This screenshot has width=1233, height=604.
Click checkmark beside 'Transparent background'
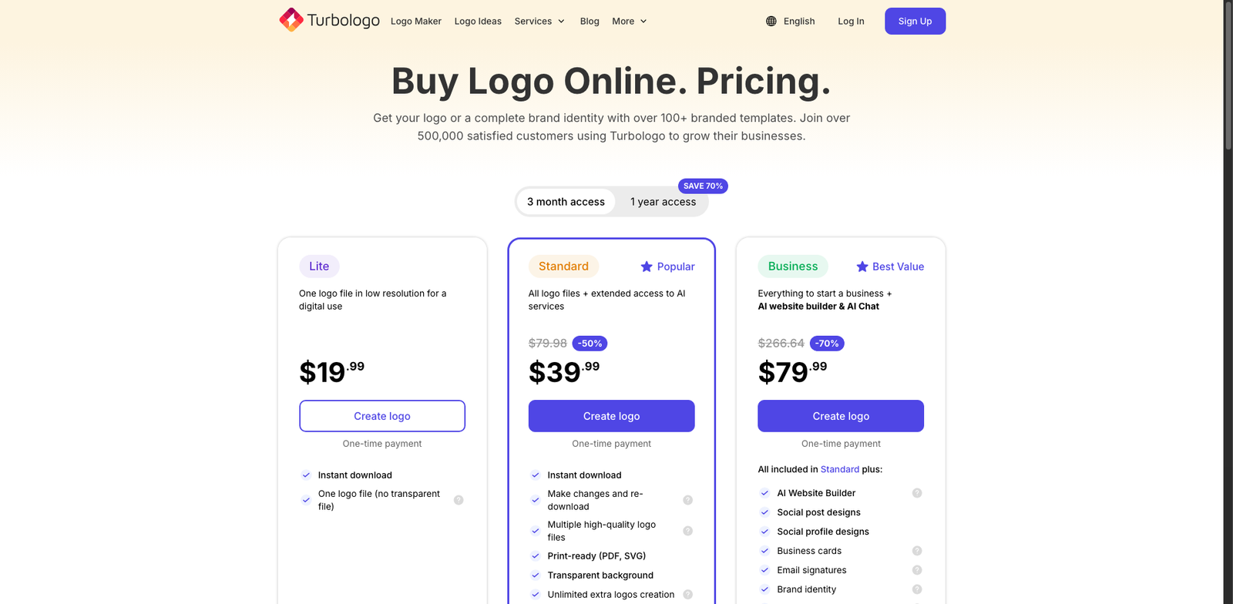point(535,575)
